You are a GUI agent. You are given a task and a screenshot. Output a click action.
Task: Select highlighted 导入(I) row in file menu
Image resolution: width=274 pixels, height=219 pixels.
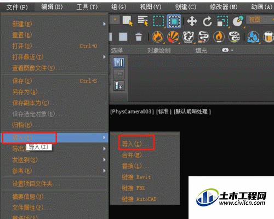click(x=54, y=138)
